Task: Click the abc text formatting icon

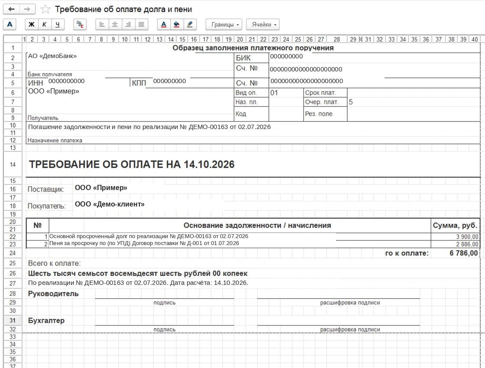Action: point(80,24)
